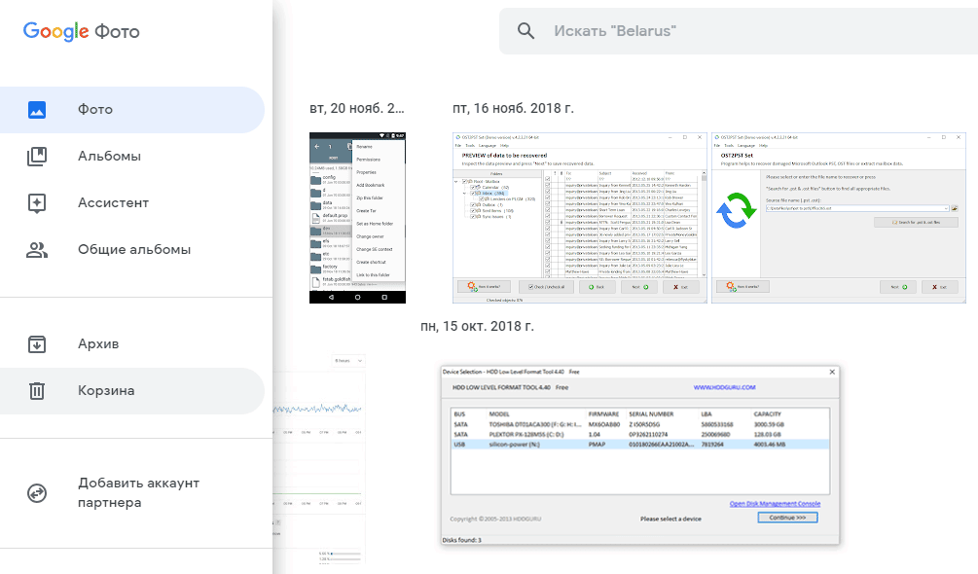Select the date heading пн, 15 окт. 2018 г.
Image resolution: width=978 pixels, height=574 pixels.
click(x=477, y=327)
